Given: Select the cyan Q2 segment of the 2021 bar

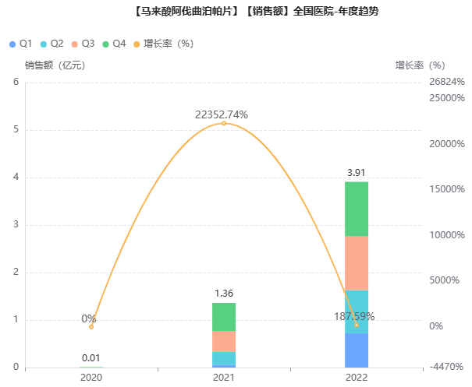Looking at the screenshot, I should 224,357.
